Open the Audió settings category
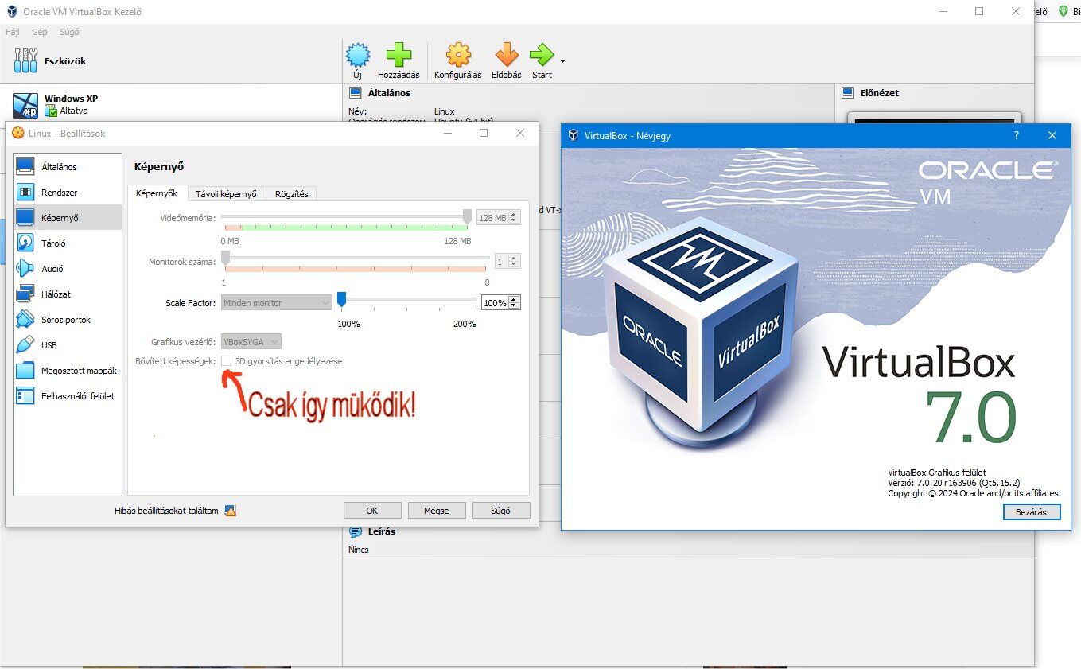The height and width of the screenshot is (669, 1081). click(68, 269)
